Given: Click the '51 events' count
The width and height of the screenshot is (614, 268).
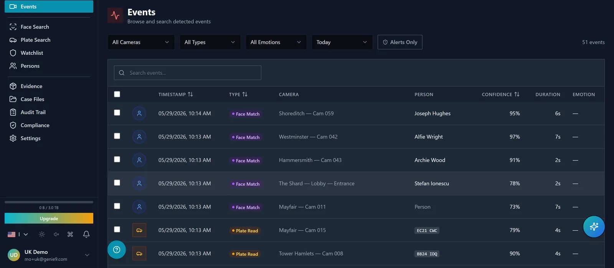Looking at the screenshot, I should click(x=593, y=42).
